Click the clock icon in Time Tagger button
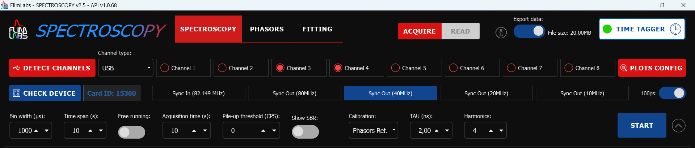 [675, 29]
